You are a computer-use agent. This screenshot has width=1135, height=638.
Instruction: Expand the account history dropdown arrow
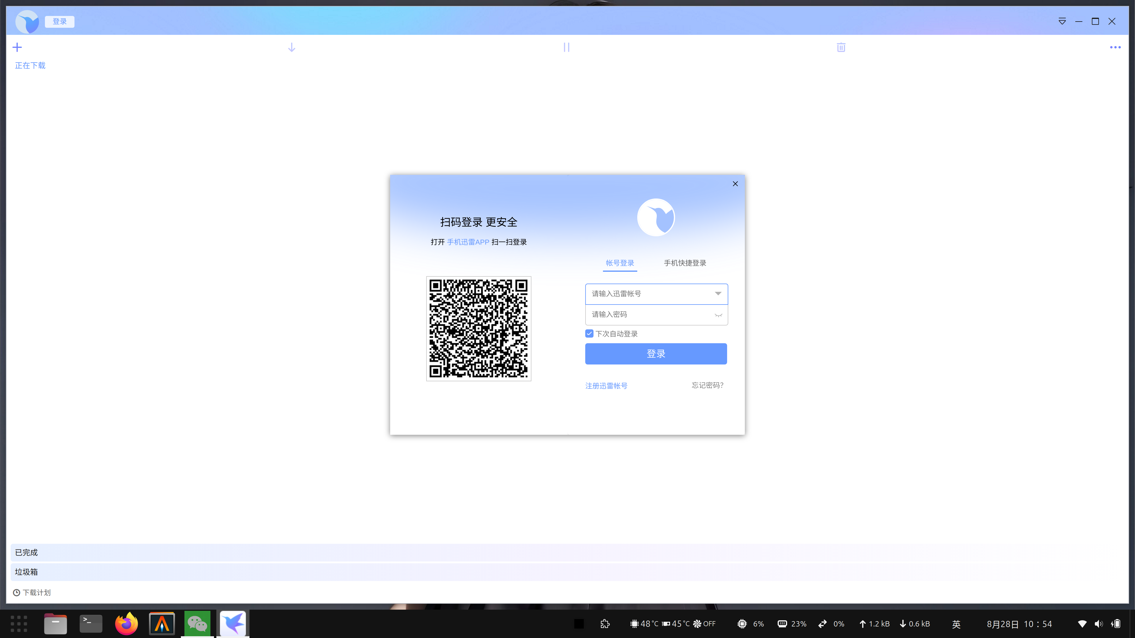point(718,294)
